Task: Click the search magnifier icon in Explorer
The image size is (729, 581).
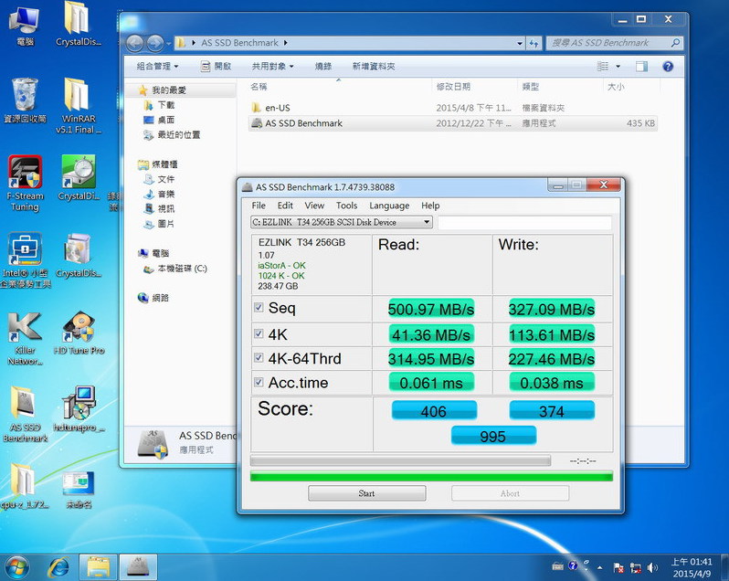Action: click(x=675, y=43)
